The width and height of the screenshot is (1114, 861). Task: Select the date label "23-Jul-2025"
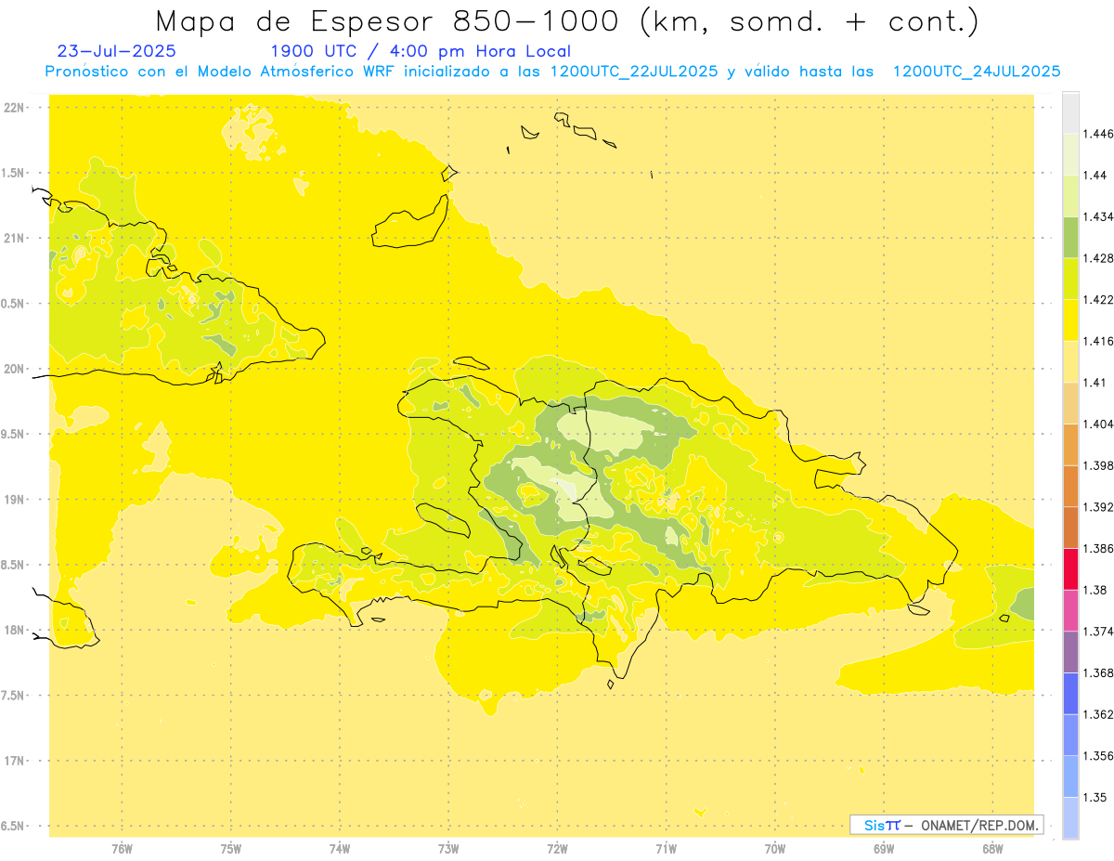coord(117,51)
